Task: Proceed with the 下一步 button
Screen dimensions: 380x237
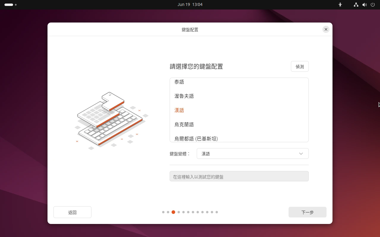Action: click(x=308, y=212)
